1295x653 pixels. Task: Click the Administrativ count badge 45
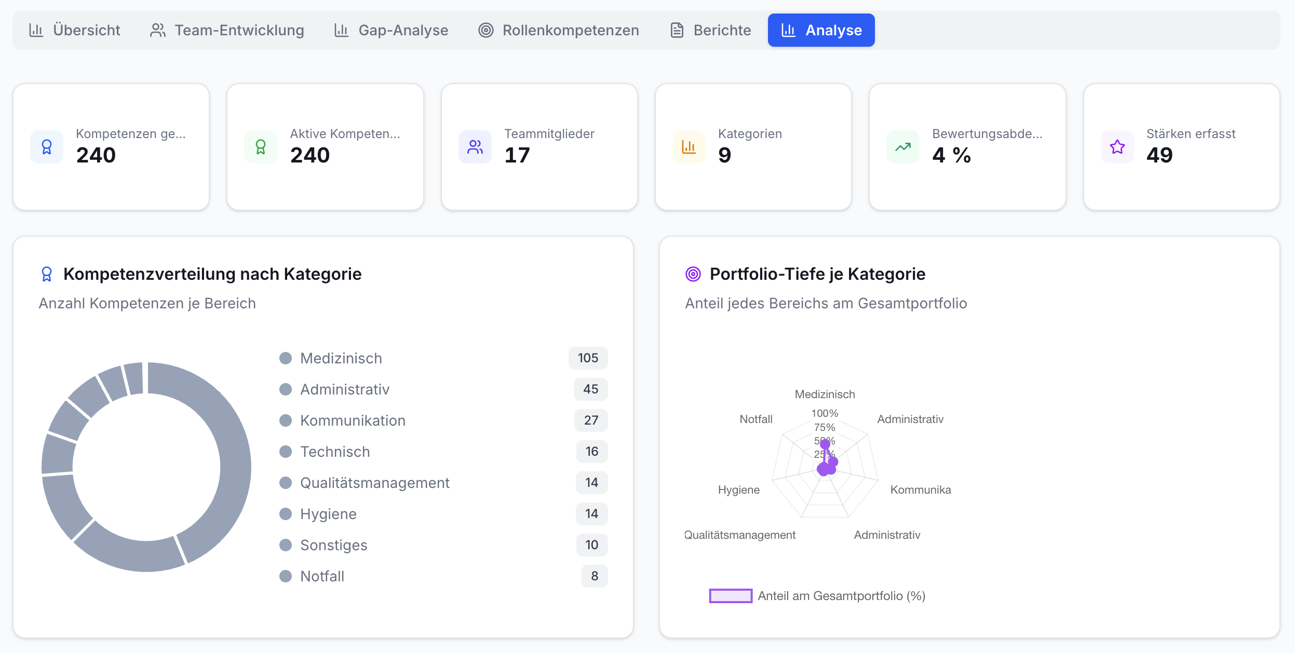[x=590, y=389]
